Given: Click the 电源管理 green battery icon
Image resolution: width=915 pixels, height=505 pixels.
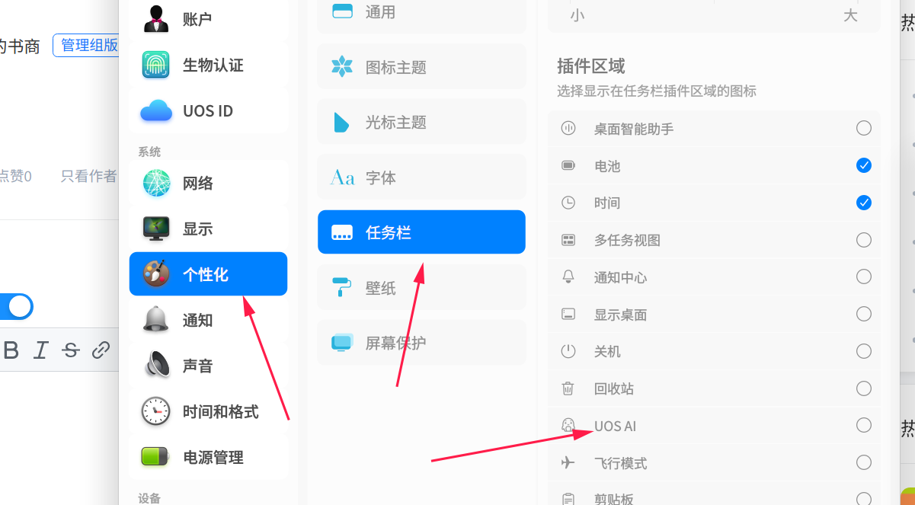Looking at the screenshot, I should (x=156, y=457).
